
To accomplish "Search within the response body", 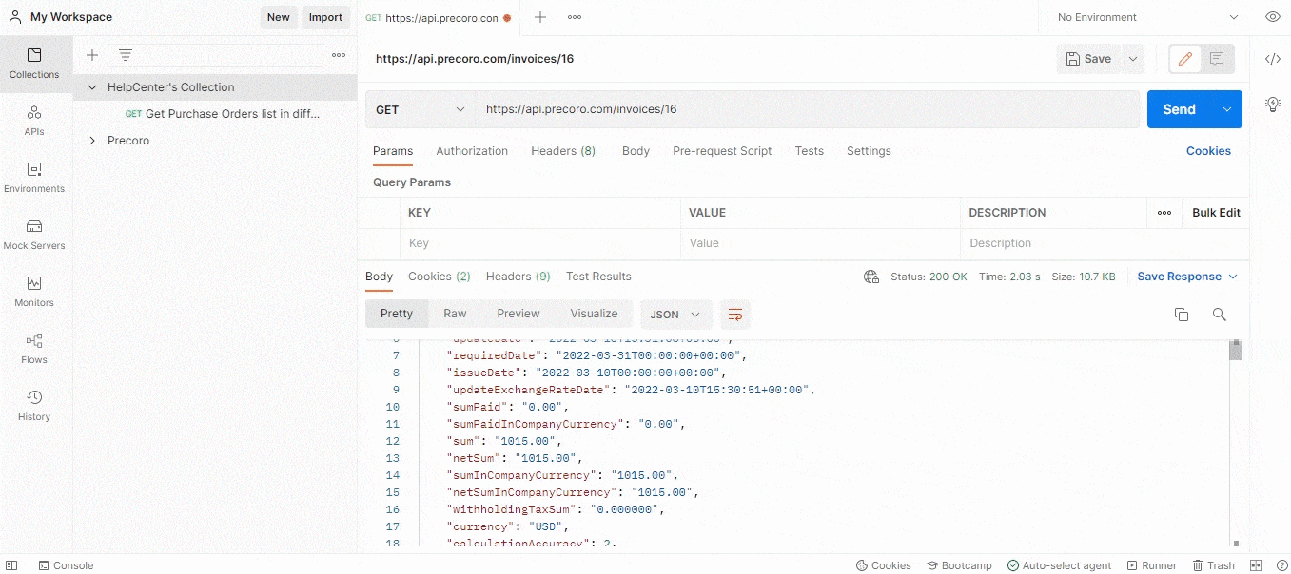I will (1219, 315).
